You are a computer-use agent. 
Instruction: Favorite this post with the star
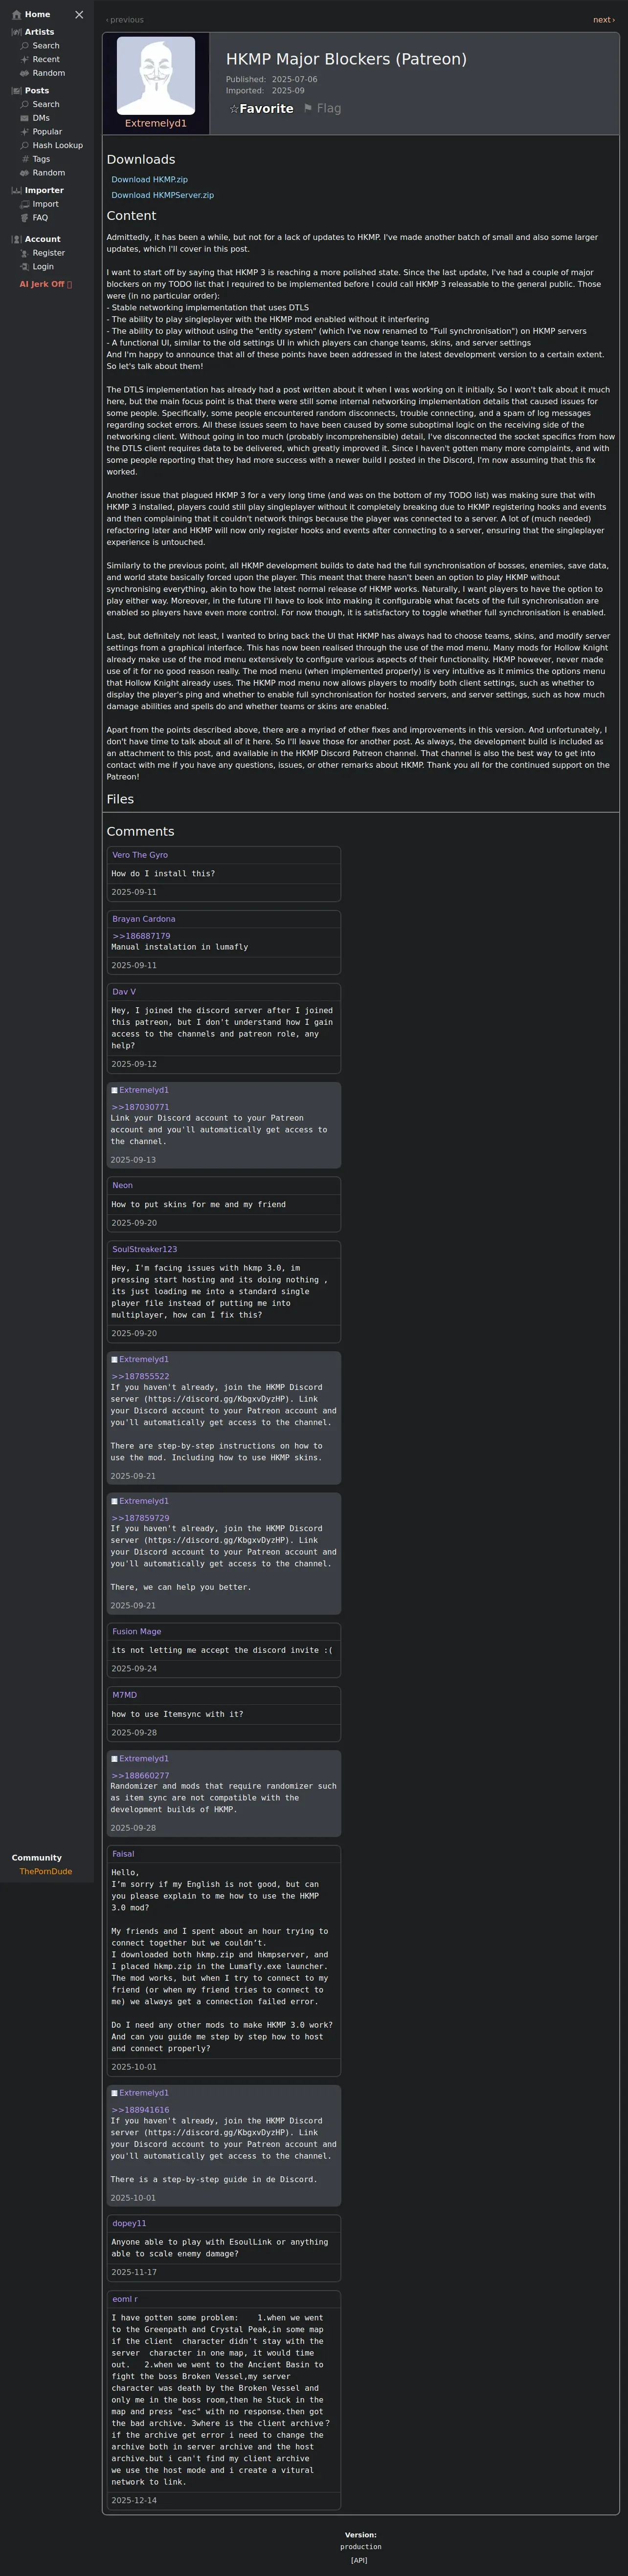click(x=261, y=109)
